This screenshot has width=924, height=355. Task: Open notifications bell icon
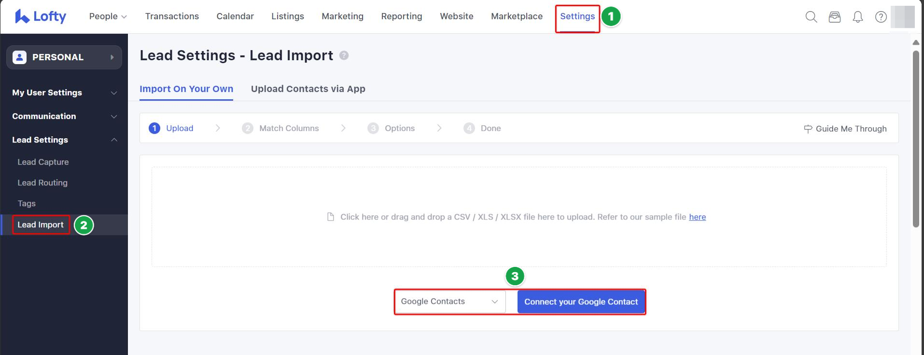click(x=857, y=17)
